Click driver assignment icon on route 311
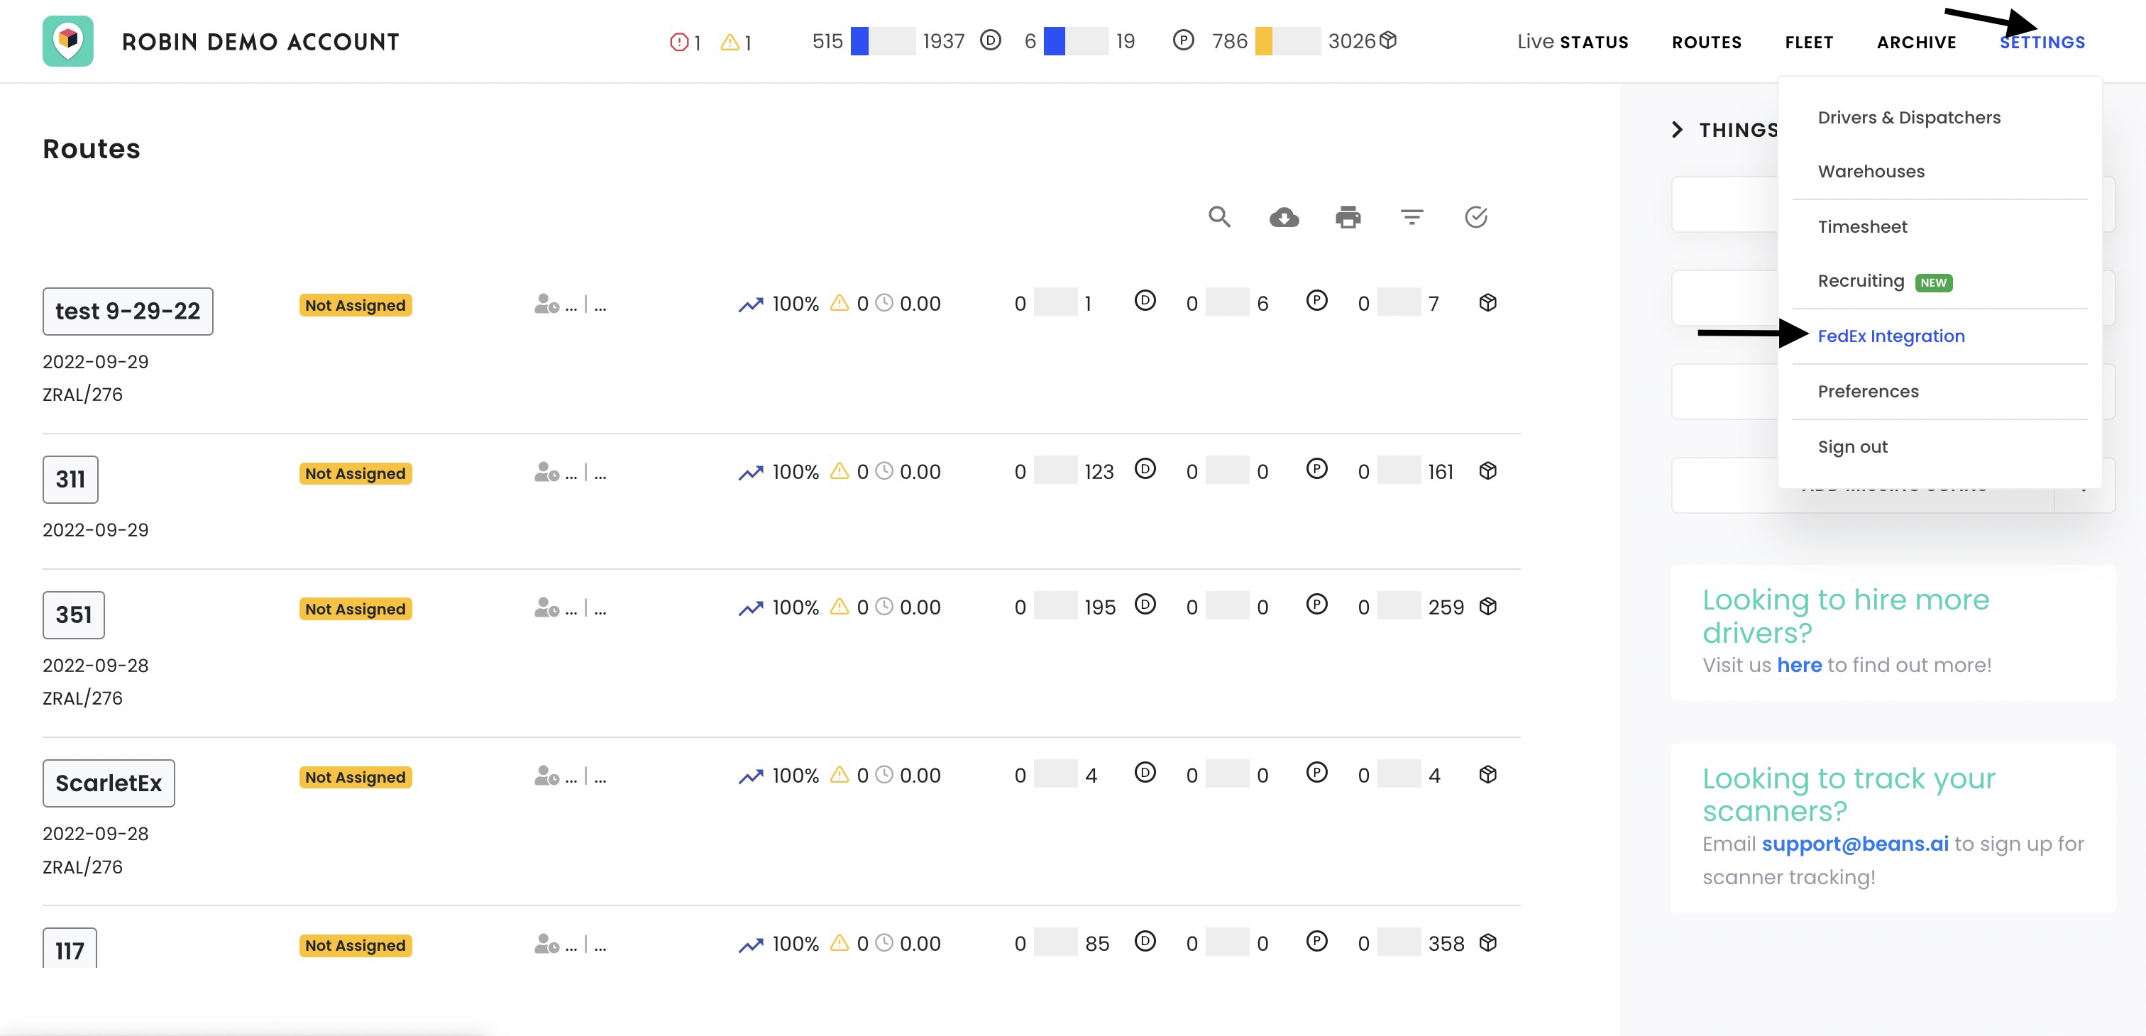Screen dimensions: 2146x1036 546,472
